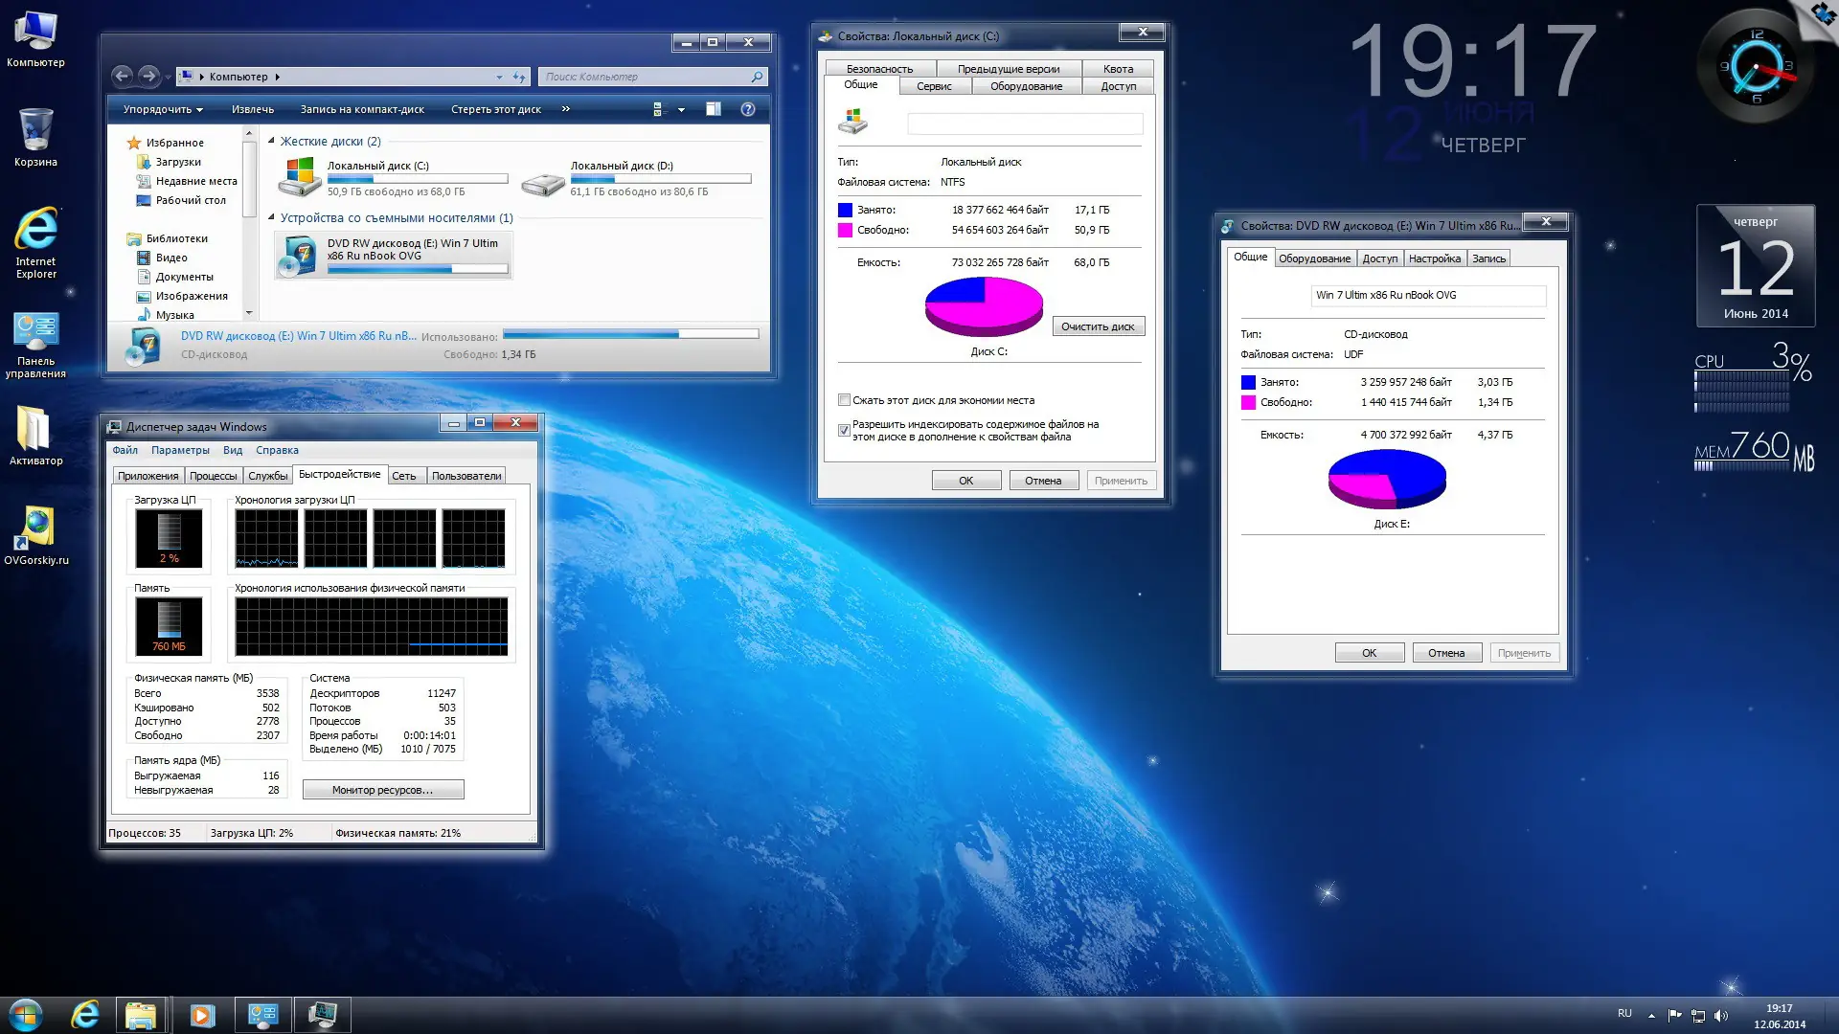Click the DVD volume label text field

tap(1427, 295)
